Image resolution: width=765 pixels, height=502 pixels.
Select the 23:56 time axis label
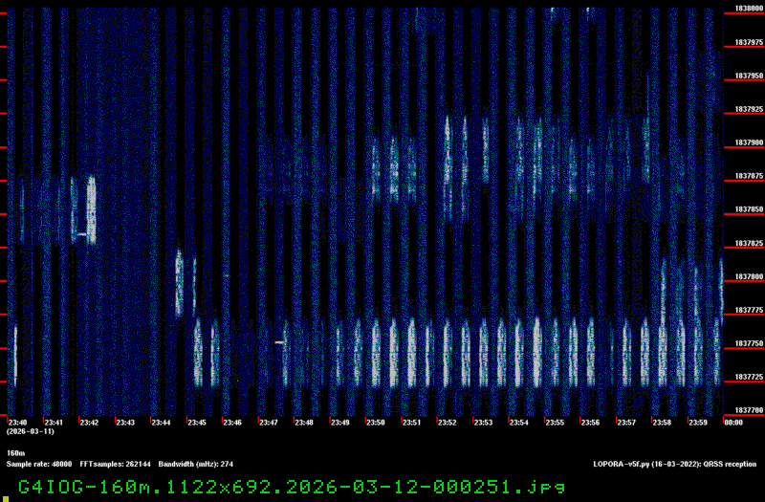[x=590, y=423]
